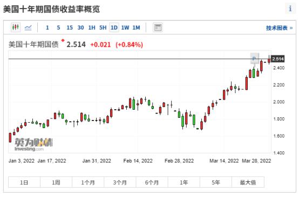Choose the 1周 time range

(x=56, y=182)
